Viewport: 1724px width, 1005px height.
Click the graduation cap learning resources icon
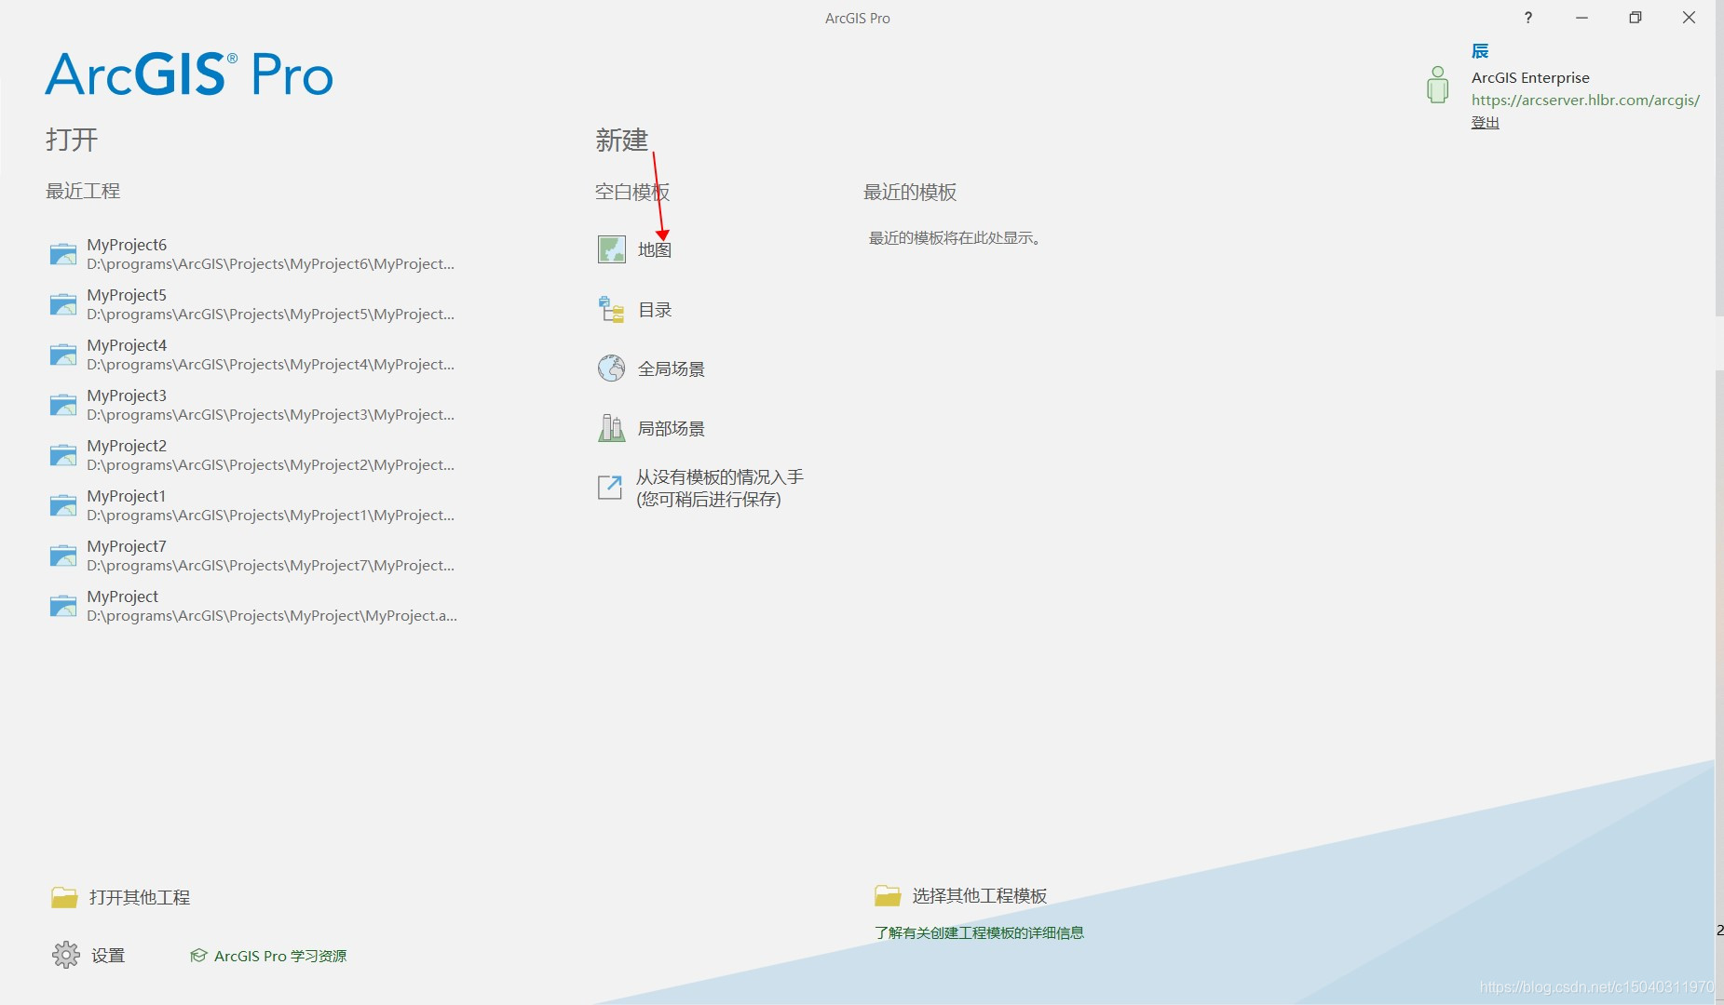click(x=198, y=956)
